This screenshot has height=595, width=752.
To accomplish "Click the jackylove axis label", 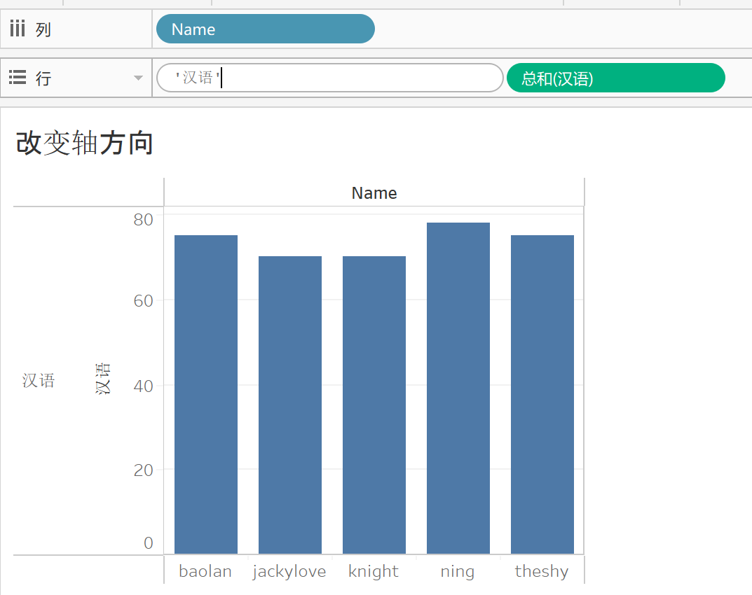I will coord(289,571).
